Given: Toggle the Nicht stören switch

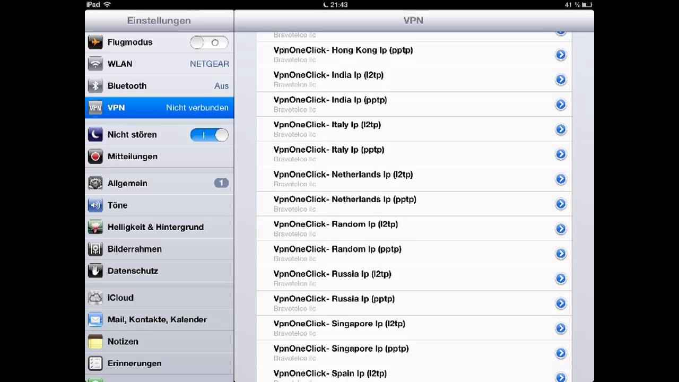Looking at the screenshot, I should point(209,135).
